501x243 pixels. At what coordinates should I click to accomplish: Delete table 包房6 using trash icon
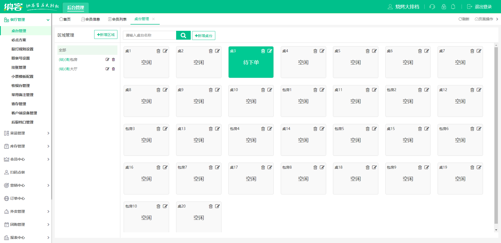coord(472,129)
